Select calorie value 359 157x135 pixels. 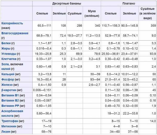[153, 26]
